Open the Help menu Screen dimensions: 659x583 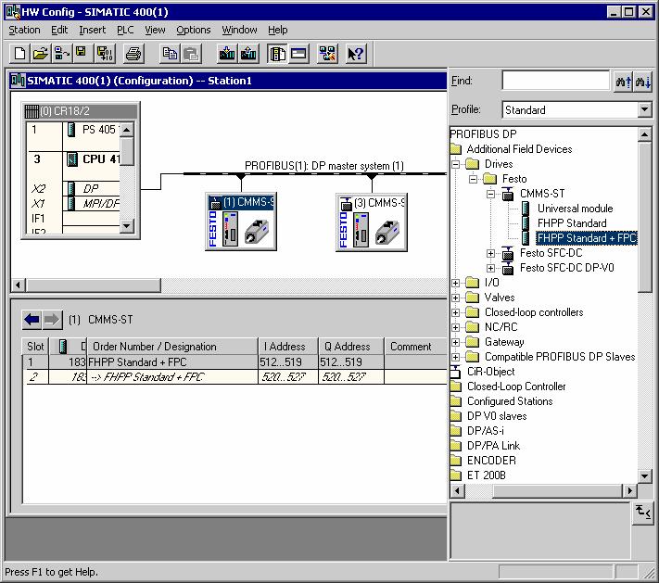pyautogui.click(x=278, y=30)
